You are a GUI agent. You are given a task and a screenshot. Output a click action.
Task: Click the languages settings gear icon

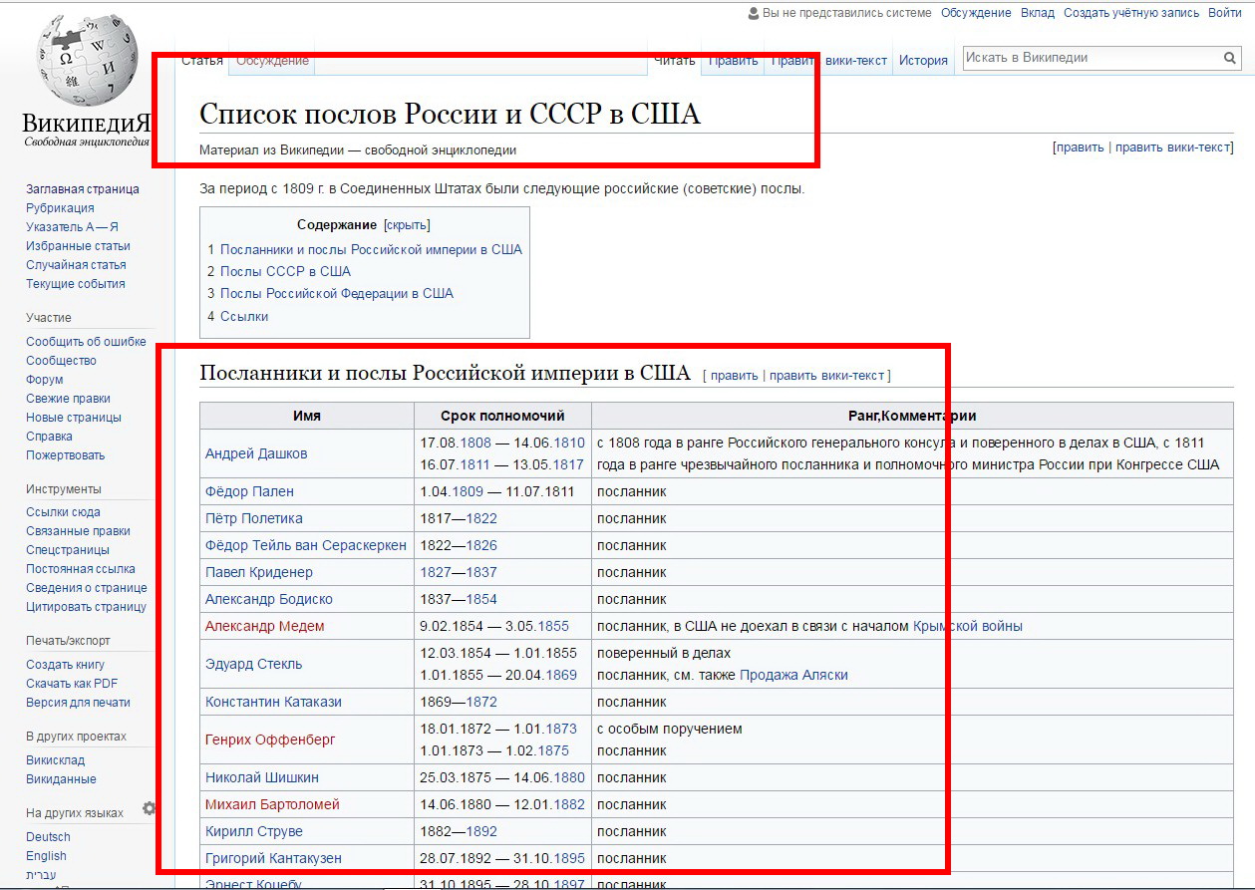pos(149,808)
